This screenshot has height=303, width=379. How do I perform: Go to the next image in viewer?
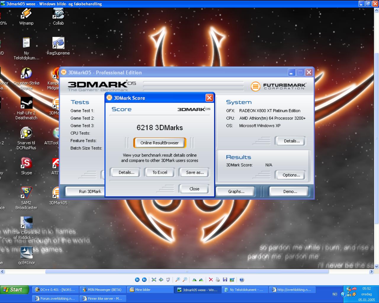(x=144, y=280)
